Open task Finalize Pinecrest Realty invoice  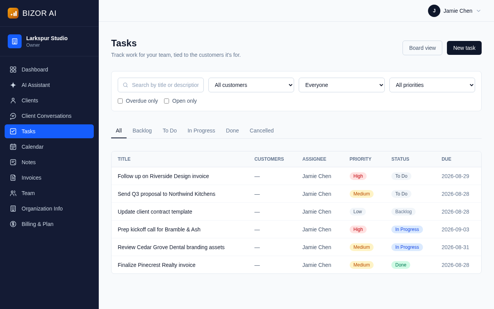(157, 265)
